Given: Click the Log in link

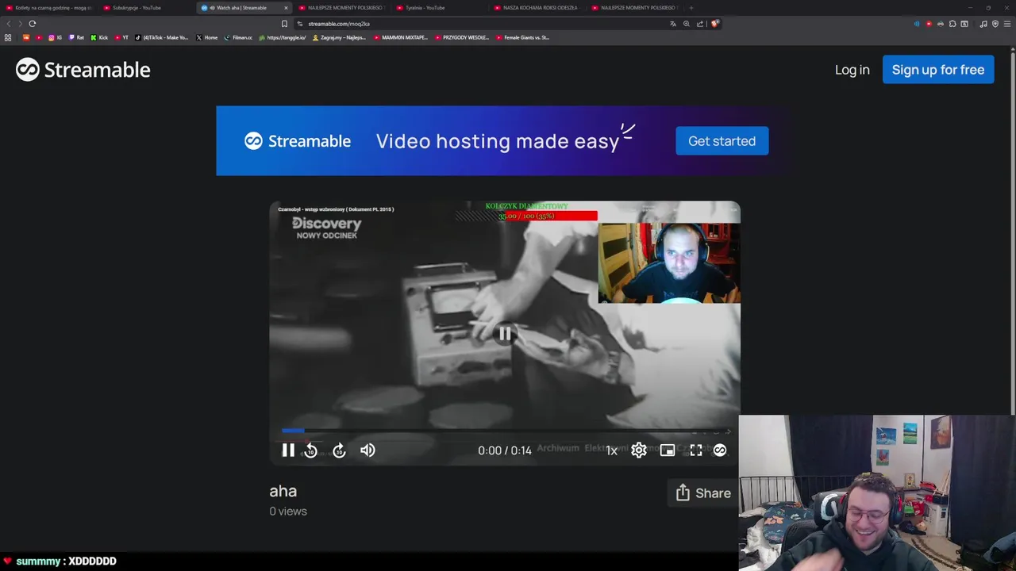Looking at the screenshot, I should tap(852, 70).
